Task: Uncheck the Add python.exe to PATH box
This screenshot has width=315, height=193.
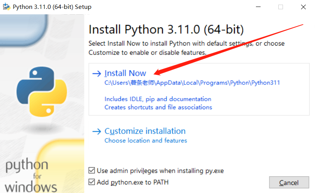Action: (x=91, y=182)
